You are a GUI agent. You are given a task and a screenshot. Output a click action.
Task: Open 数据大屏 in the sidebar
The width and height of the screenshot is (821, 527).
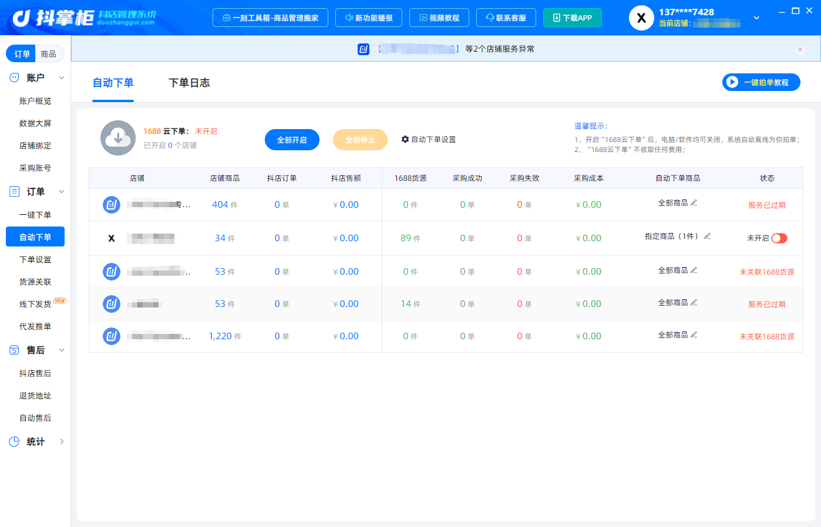coord(35,123)
